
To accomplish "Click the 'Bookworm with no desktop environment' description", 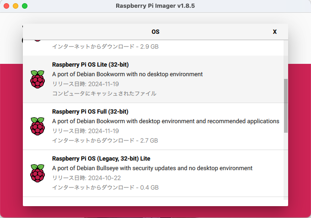I will point(127,74).
